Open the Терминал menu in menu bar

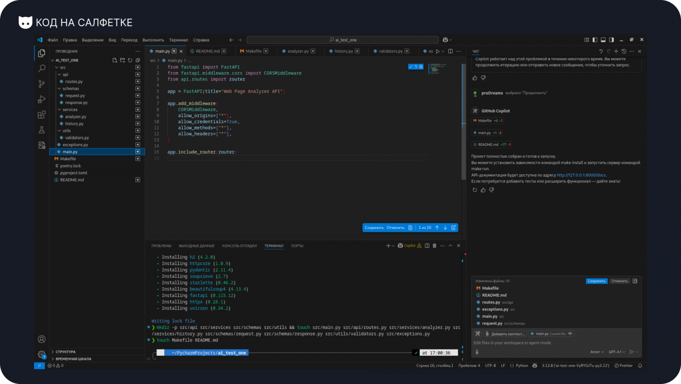point(179,40)
